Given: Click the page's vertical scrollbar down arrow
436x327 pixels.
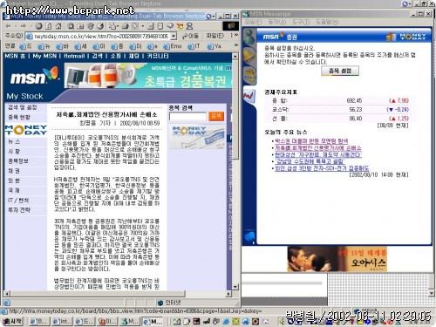Looking at the screenshot, I should pos(235,287).
